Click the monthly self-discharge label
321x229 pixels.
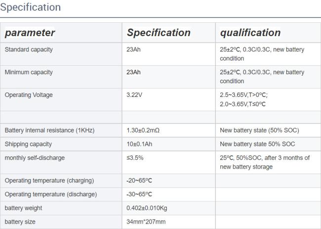[35, 158]
